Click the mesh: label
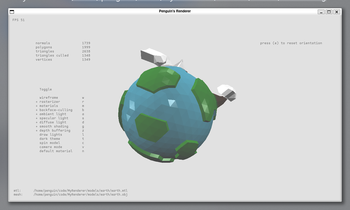The width and height of the screenshot is (350, 210). click(18, 194)
